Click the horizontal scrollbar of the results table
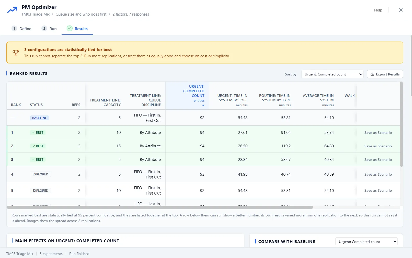Image resolution: width=412 pixels, height=258 pixels. coord(160,207)
